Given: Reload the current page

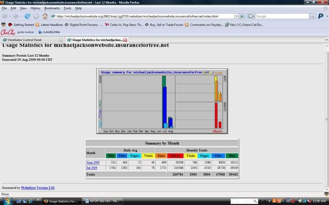Looking at the screenshot, I should (x=27, y=16).
